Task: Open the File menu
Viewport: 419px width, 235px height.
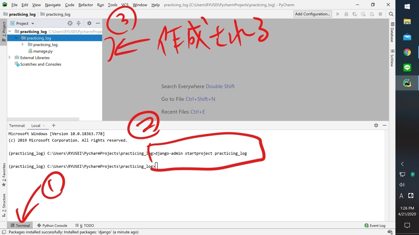Action: [14, 5]
